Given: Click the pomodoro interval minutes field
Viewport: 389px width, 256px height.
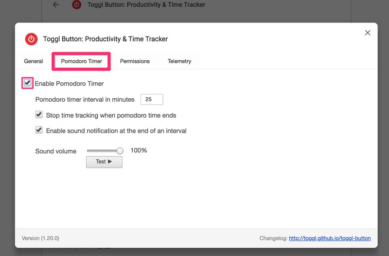Looking at the screenshot, I should click(x=152, y=99).
